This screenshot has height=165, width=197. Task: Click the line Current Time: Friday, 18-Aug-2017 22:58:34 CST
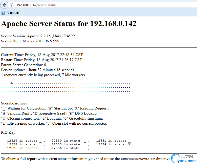tap(42, 55)
